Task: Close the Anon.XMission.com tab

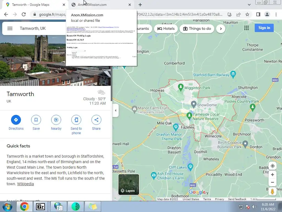Action: point(130,5)
